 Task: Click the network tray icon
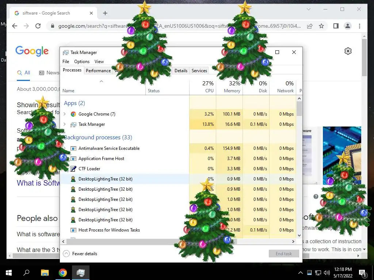[318, 273]
